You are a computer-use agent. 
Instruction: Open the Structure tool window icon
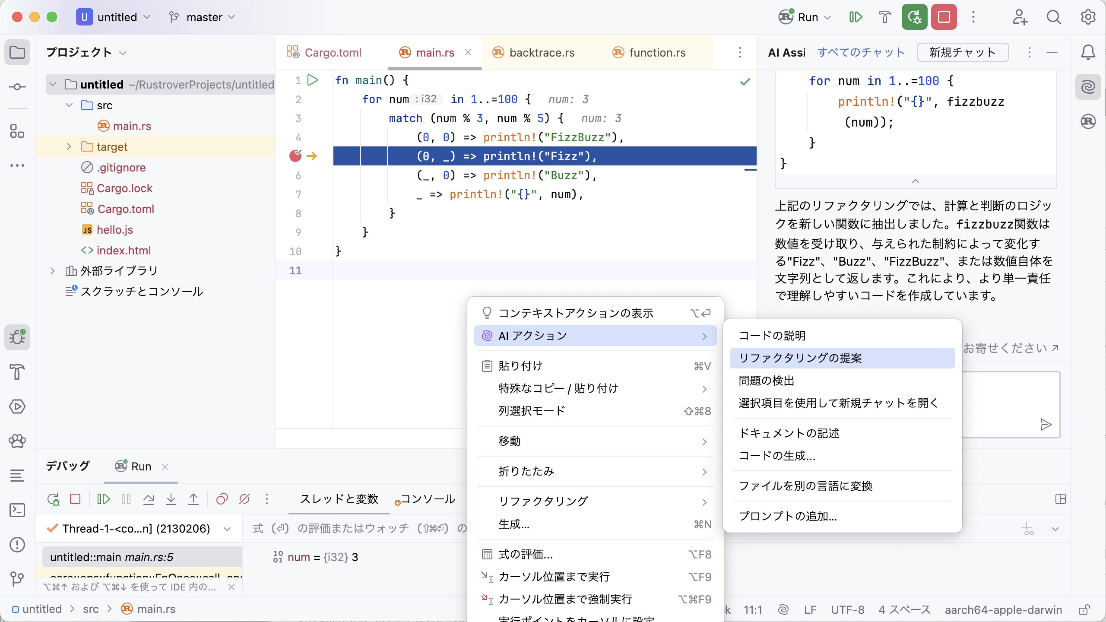pos(17,131)
